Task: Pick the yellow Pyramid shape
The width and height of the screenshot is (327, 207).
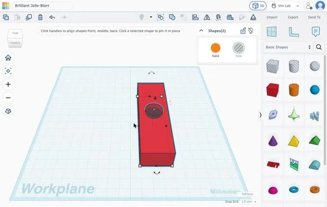Action: click(294, 141)
